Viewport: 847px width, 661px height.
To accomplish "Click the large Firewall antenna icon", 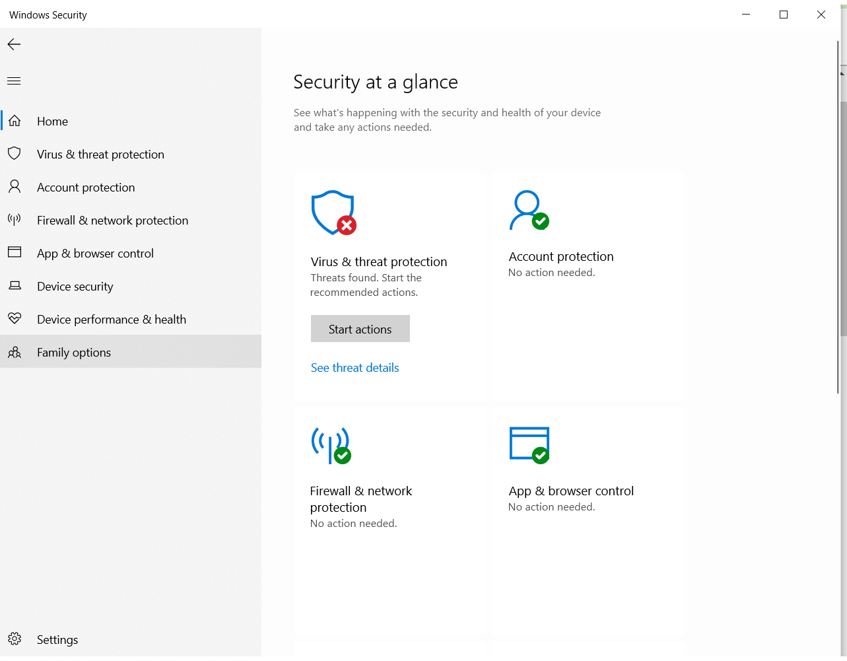I will [331, 444].
